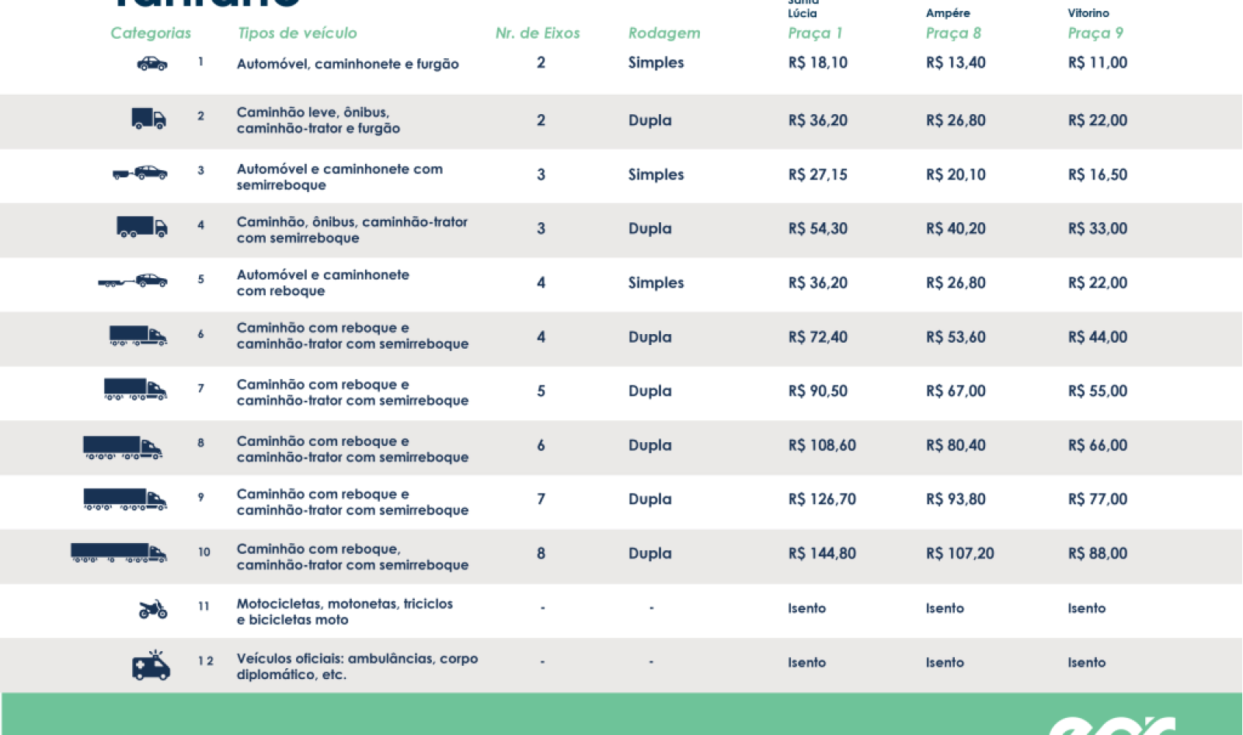Click the Praça 1 column heading
Image resolution: width=1243 pixels, height=735 pixels.
pos(815,33)
